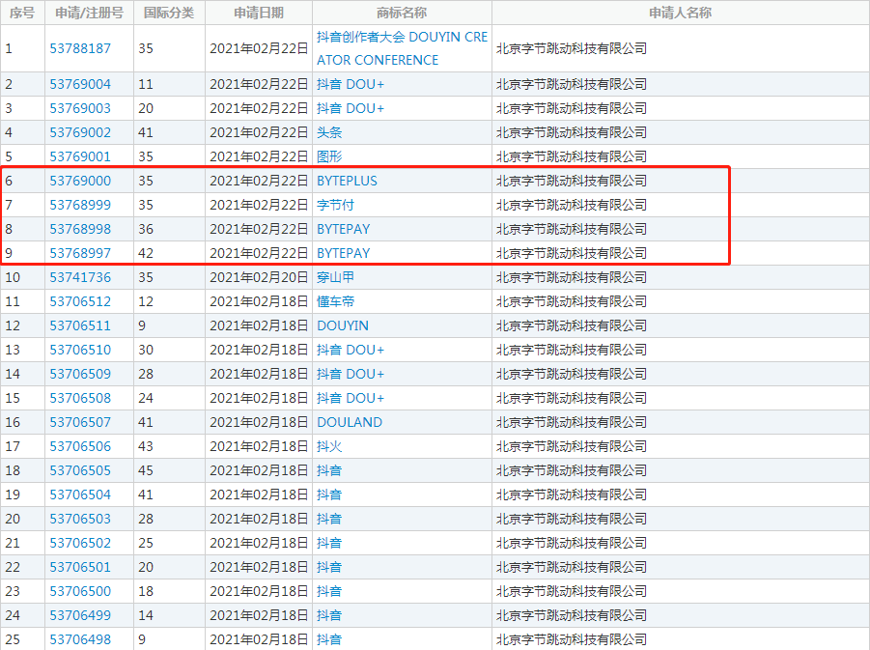
Task: Select class value 12 in 懂车帝 row
Action: click(x=146, y=301)
